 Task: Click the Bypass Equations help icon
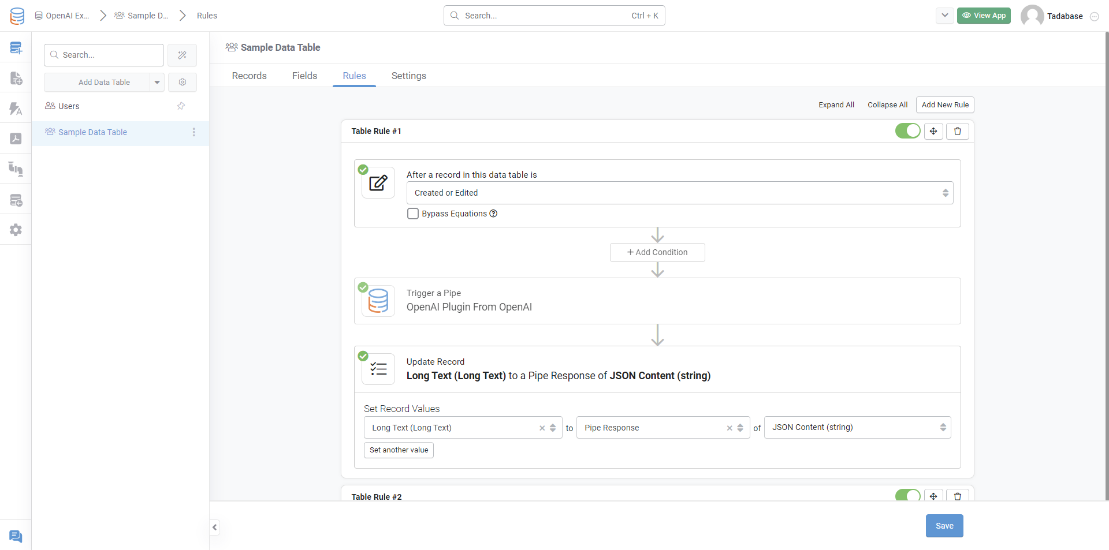click(493, 214)
